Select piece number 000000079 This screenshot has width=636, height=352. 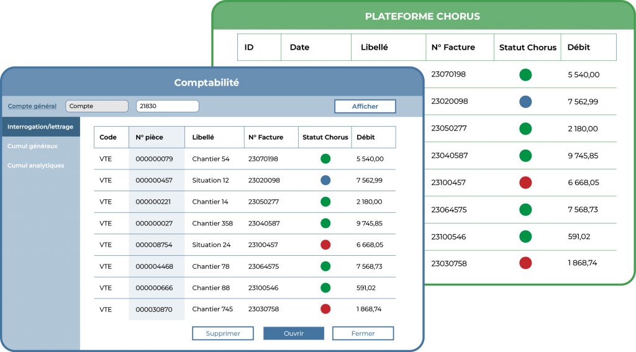(154, 159)
